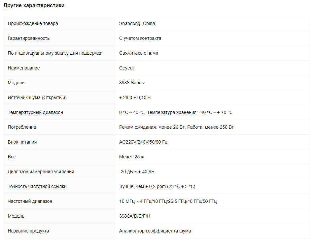
Task: Select the "Ceyear" brand name value
Action: 127,68
